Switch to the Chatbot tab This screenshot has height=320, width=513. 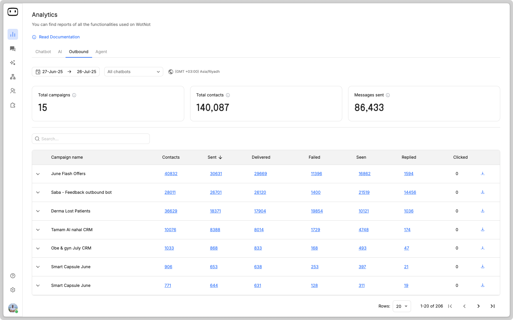(x=43, y=52)
